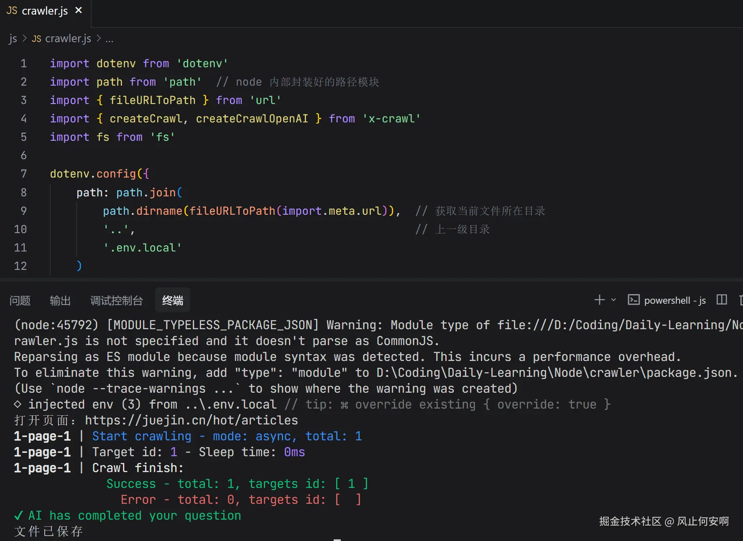
Task: Click 'dotenv' string on line 1
Action: coord(202,63)
